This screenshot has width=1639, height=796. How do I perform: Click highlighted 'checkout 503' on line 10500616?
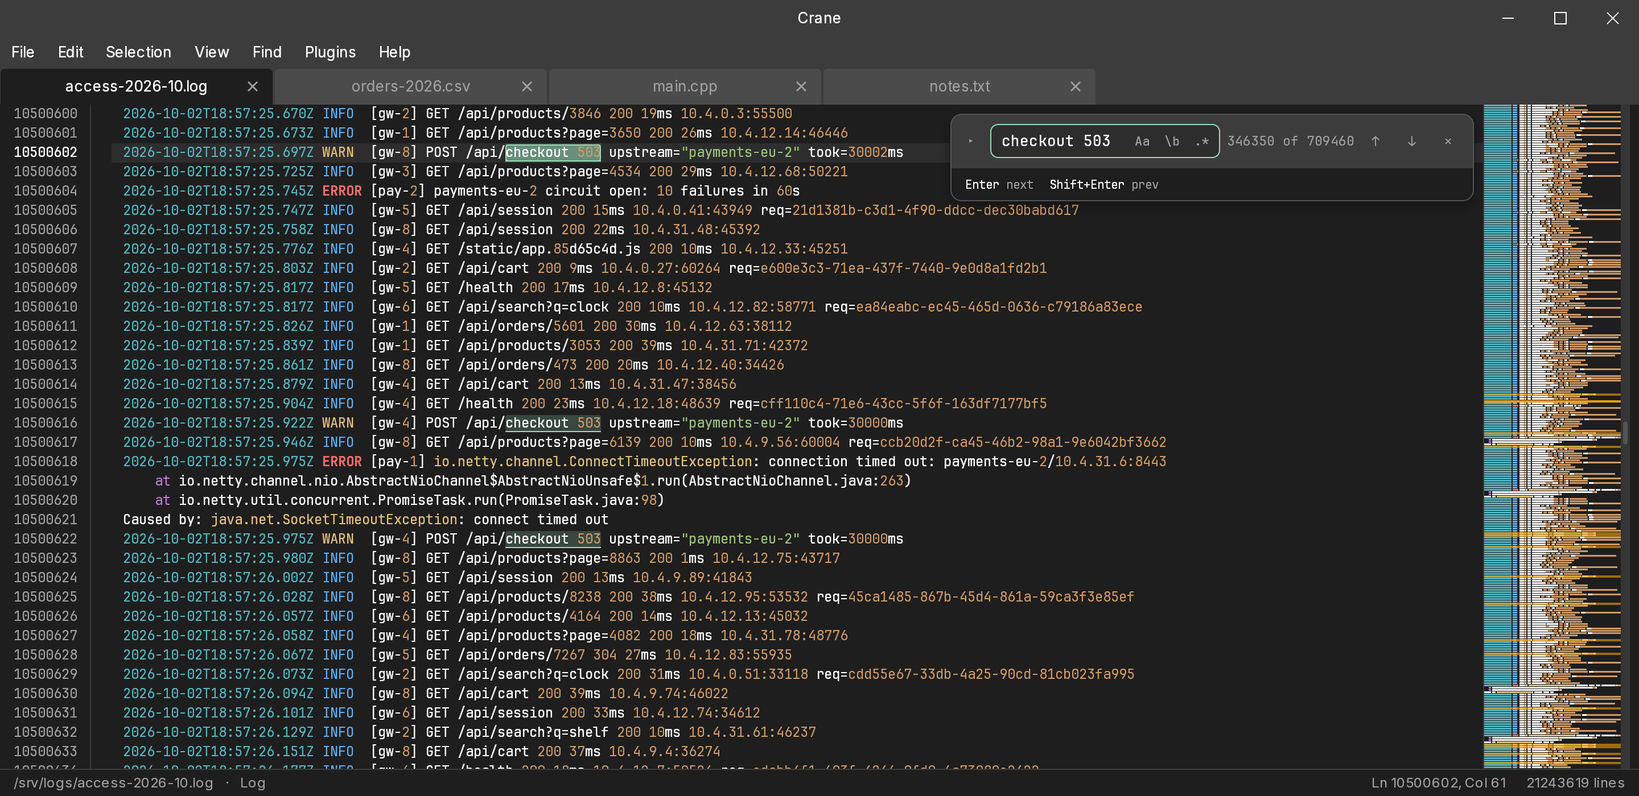coord(553,423)
